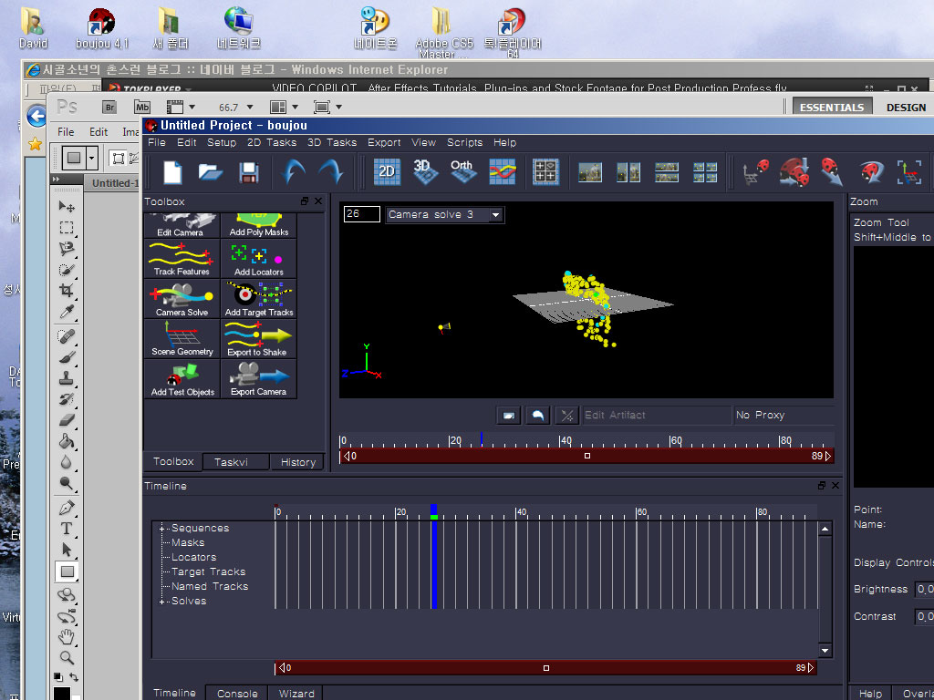Activate the Eraser tool in Photoshop
This screenshot has height=700, width=934.
tap(66, 419)
